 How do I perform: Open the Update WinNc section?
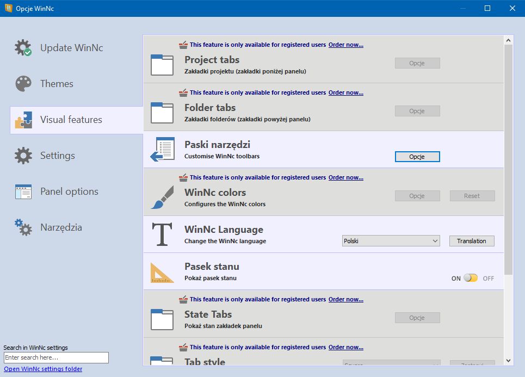point(77,47)
